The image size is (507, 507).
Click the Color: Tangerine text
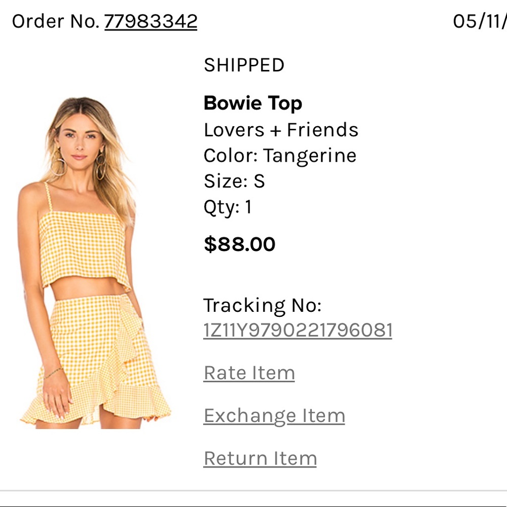pyautogui.click(x=280, y=156)
